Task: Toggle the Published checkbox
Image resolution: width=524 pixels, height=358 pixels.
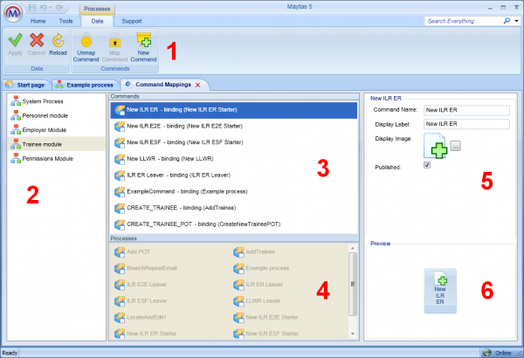Action: [426, 164]
